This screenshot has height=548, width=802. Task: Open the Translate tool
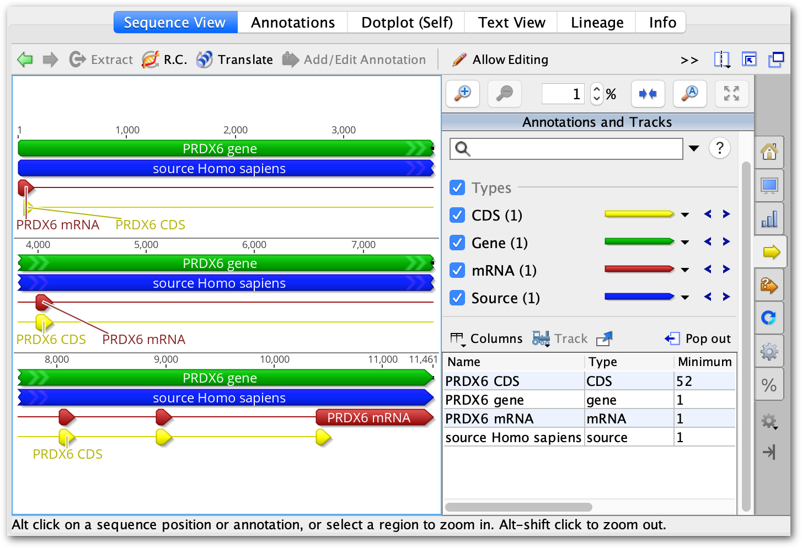click(234, 60)
